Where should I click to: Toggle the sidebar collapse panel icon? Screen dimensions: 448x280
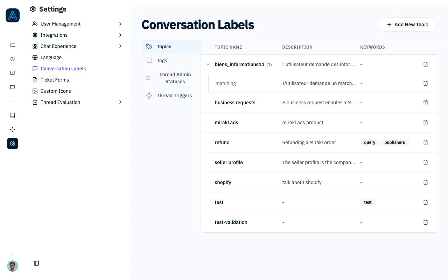click(x=36, y=263)
